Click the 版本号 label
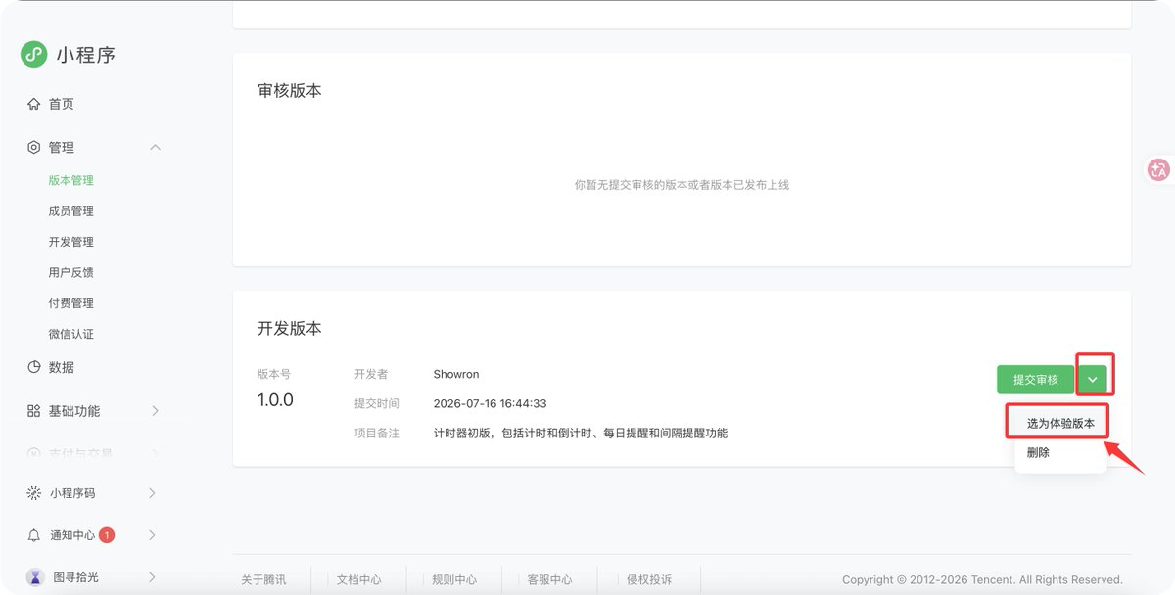1175x595 pixels. pyautogui.click(x=274, y=374)
